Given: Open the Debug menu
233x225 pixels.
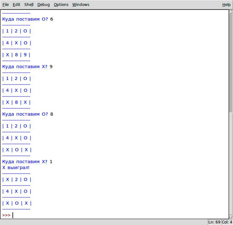Looking at the screenshot, I should pos(44,5).
